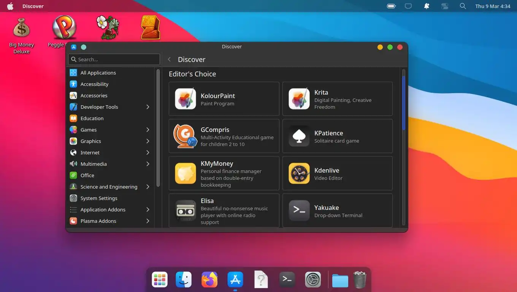This screenshot has height=292, width=517.
Task: Open the KMyMoney piggy bank icon
Action: [186, 173]
